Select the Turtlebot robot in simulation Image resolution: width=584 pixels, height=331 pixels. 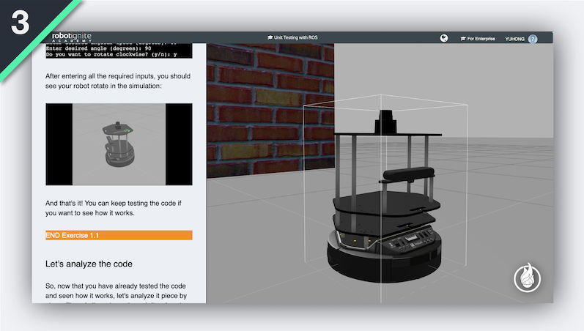pyautogui.click(x=386, y=197)
